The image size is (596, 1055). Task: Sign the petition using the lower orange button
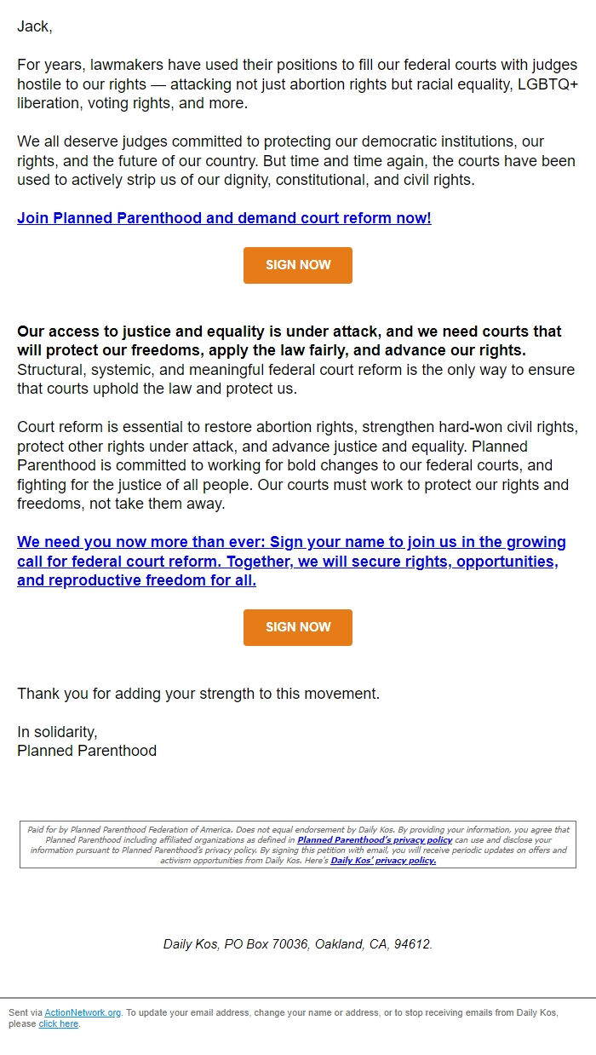(x=297, y=627)
